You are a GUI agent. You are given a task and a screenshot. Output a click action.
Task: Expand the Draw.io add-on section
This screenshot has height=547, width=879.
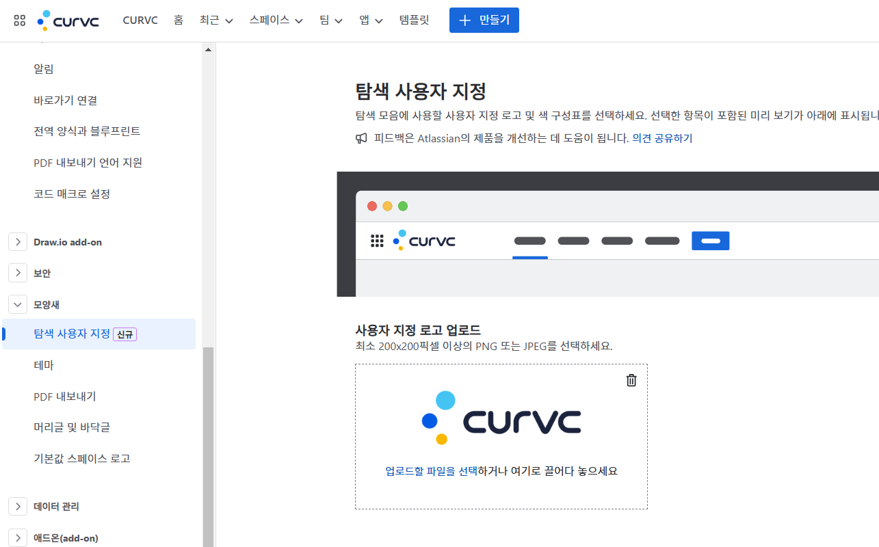[x=18, y=242]
